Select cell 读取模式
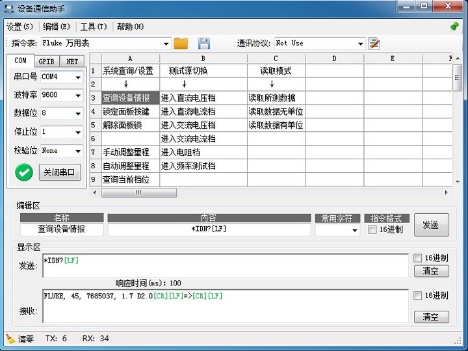This screenshot has width=468, height=351. pyautogui.click(x=276, y=71)
